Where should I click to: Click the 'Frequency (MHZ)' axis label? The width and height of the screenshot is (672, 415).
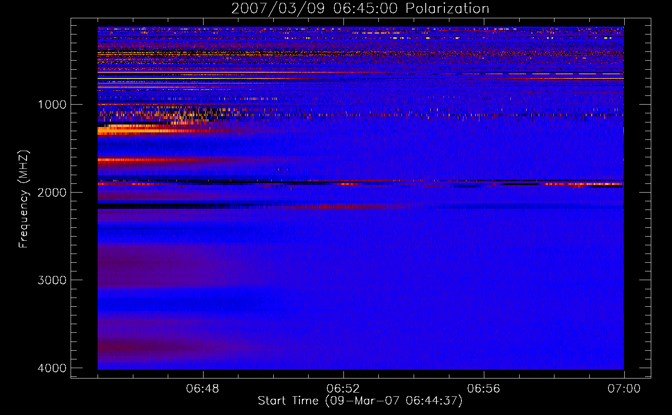pyautogui.click(x=24, y=199)
